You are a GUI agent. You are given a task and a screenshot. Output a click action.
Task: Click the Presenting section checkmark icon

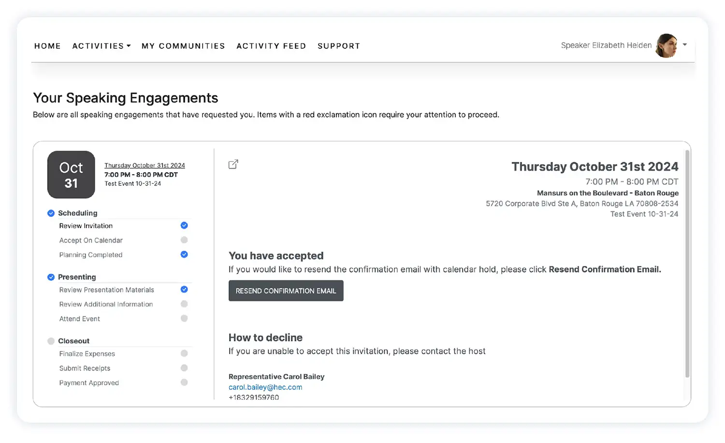tap(51, 277)
